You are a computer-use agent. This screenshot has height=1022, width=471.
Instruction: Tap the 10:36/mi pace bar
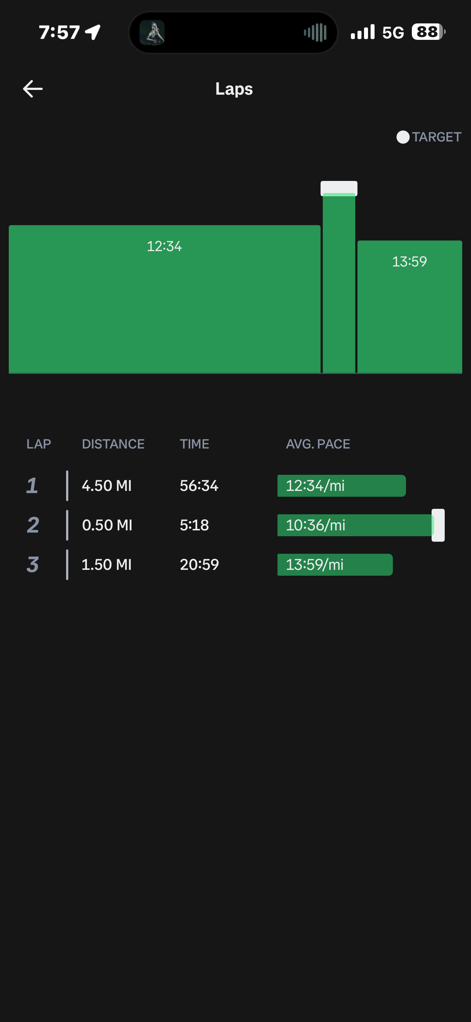(355, 525)
